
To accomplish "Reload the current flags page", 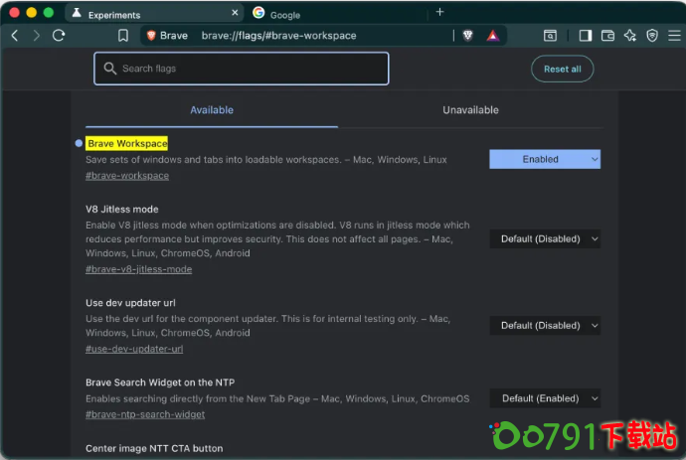I will 59,36.
